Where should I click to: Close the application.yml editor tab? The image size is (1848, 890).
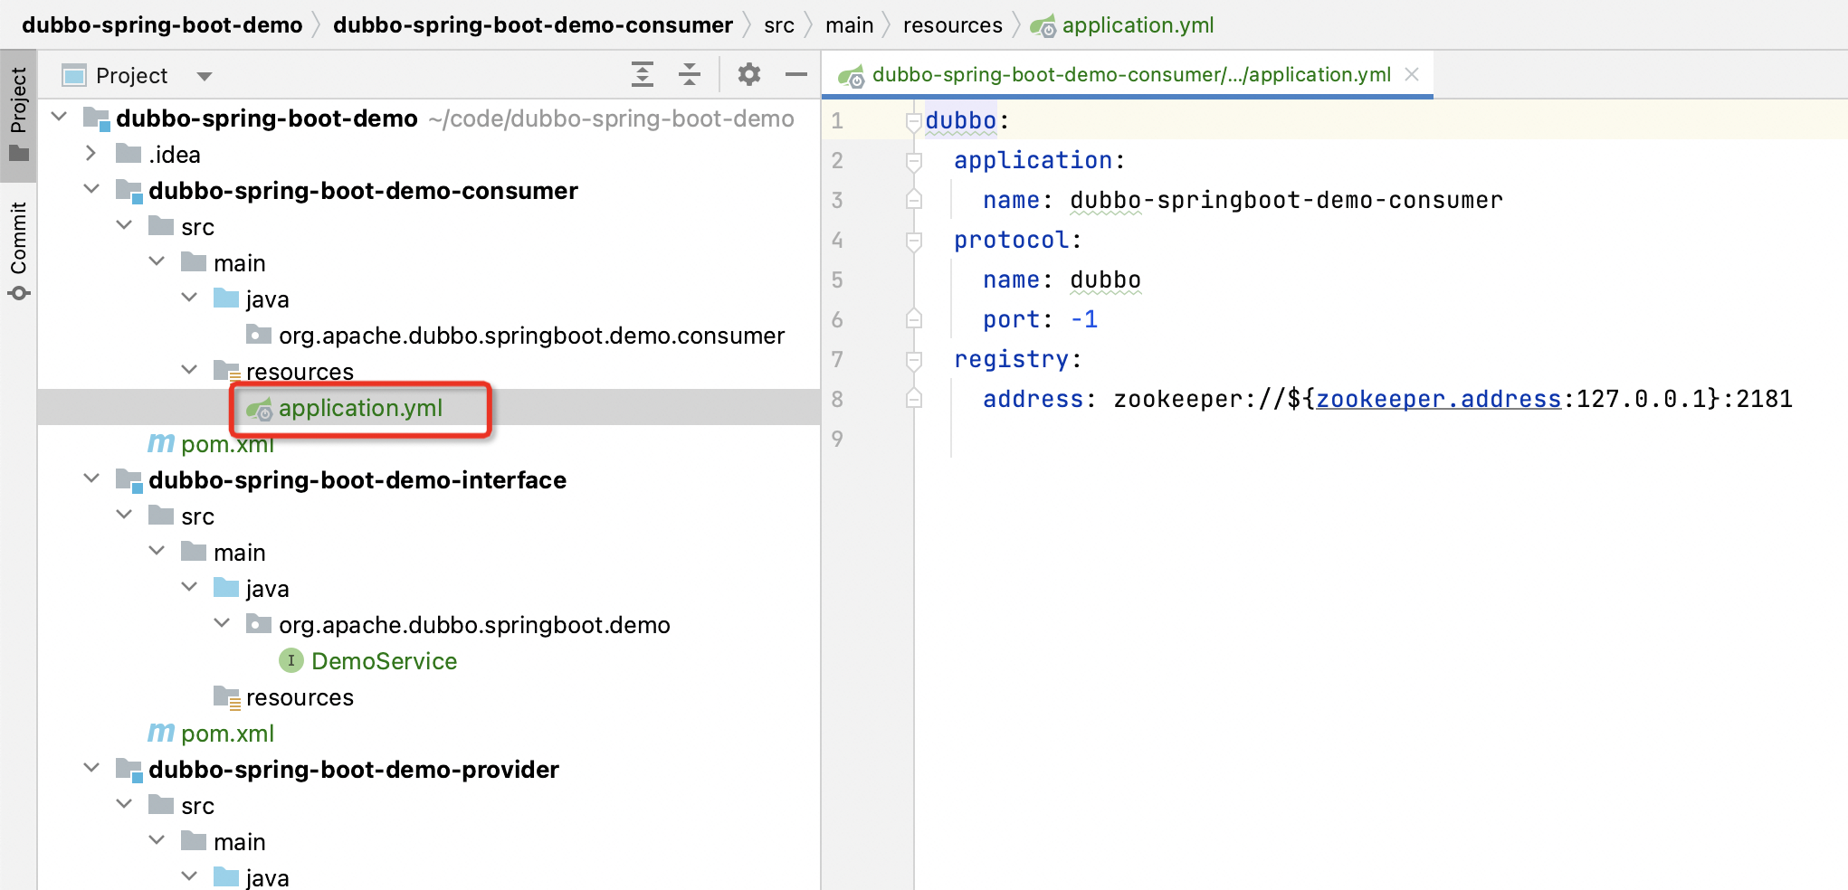tap(1412, 75)
